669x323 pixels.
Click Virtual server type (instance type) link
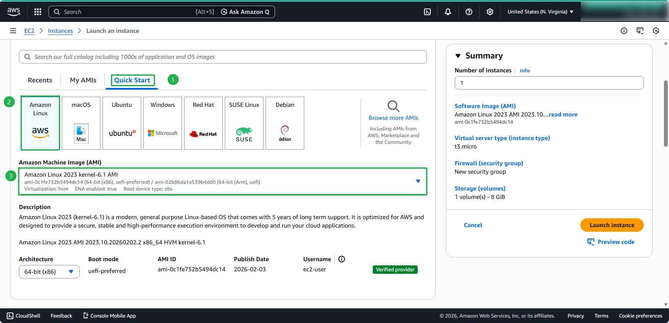coord(502,138)
